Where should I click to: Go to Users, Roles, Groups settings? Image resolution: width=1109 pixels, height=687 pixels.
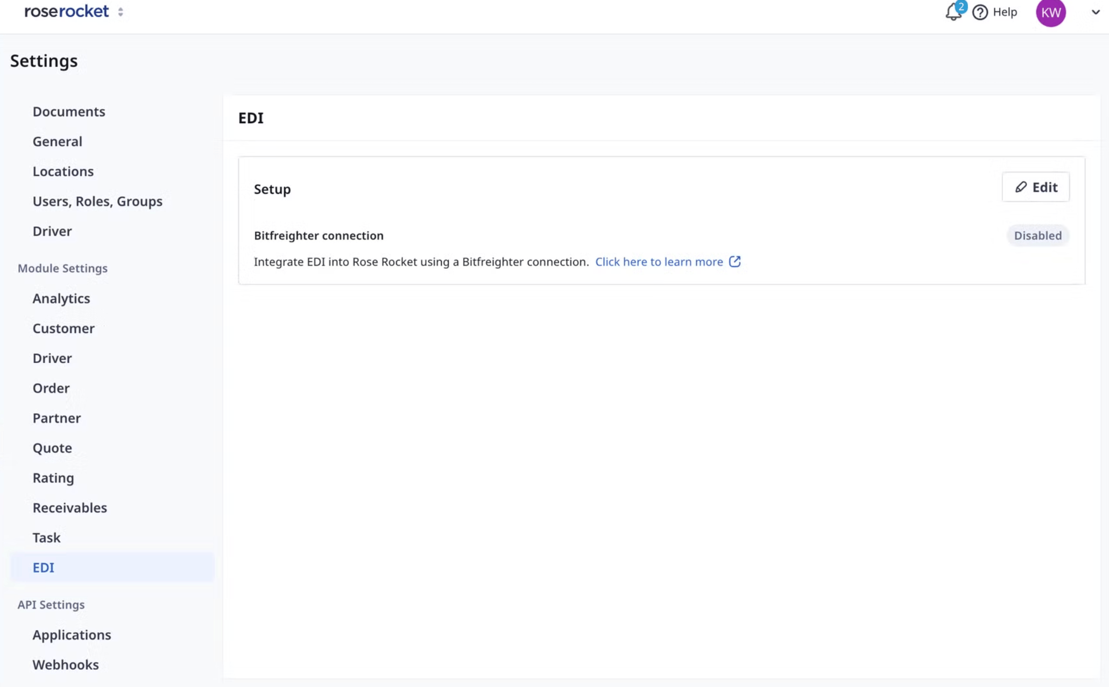(x=97, y=201)
